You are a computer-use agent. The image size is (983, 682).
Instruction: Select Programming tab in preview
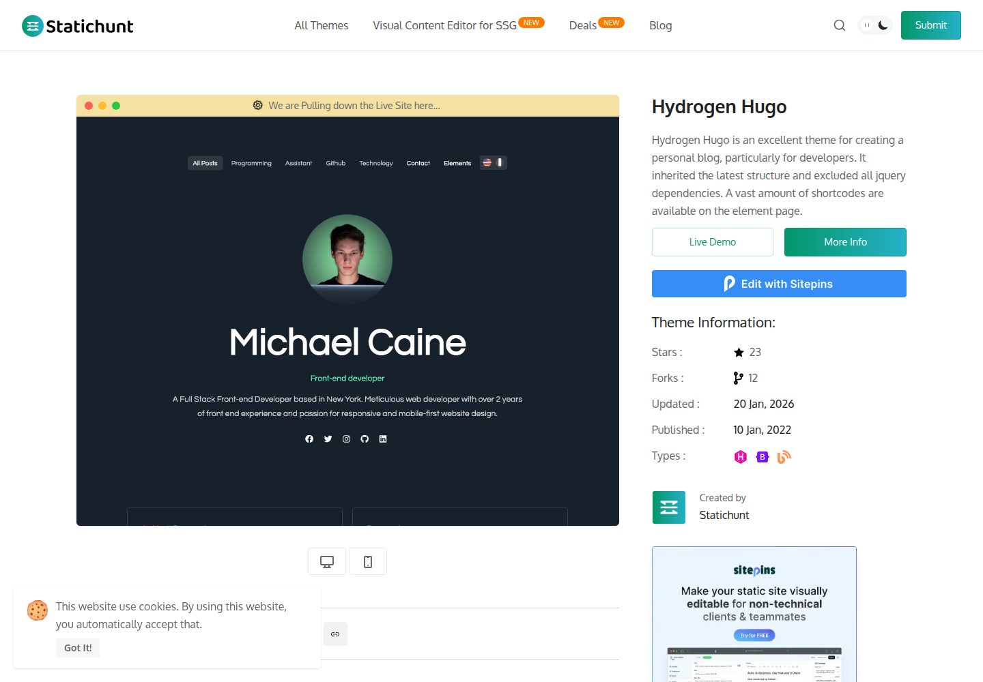[251, 163]
